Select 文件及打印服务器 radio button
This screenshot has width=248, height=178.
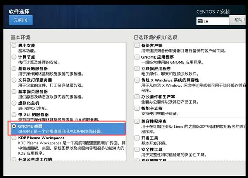(x=14, y=80)
